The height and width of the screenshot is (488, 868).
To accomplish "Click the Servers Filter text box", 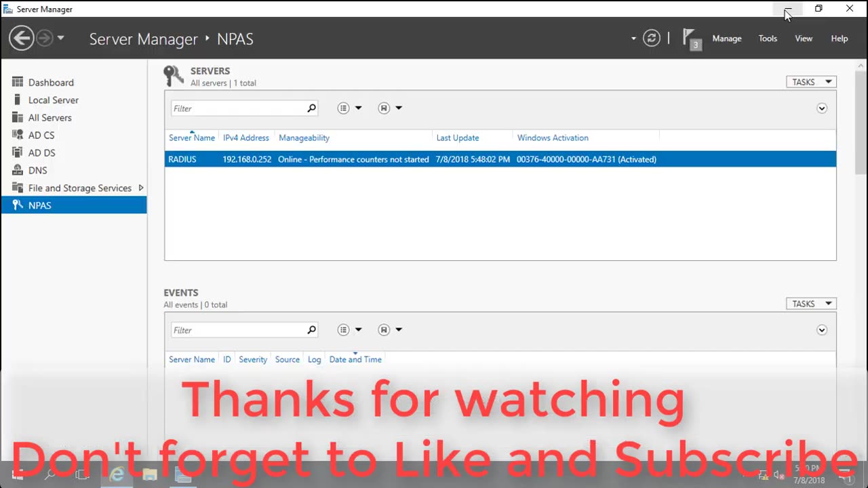I will [x=237, y=108].
